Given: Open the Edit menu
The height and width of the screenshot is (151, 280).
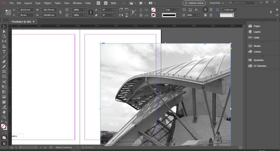Looking at the screenshot, I should pos(19,3).
